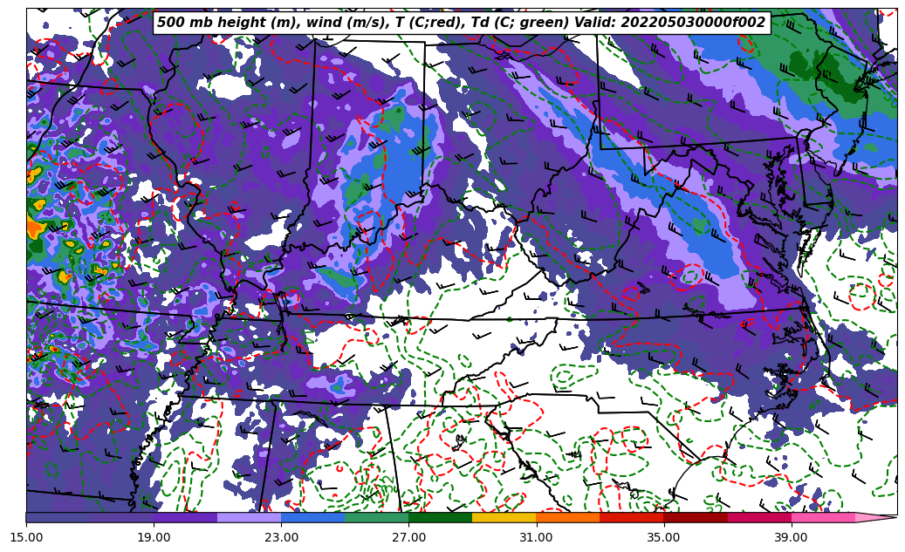Click the 39.00 colorbar tick label
Screen dimensions: 905x552
(x=791, y=537)
